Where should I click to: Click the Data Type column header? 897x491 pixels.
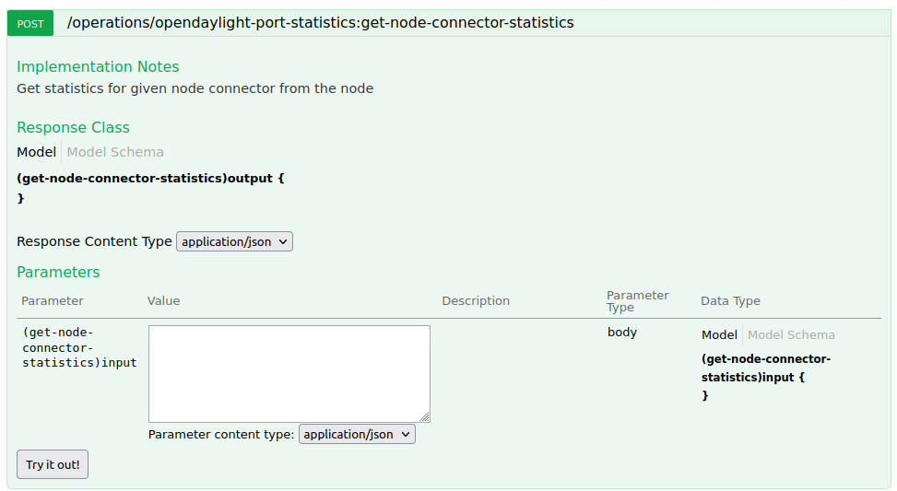click(x=730, y=301)
